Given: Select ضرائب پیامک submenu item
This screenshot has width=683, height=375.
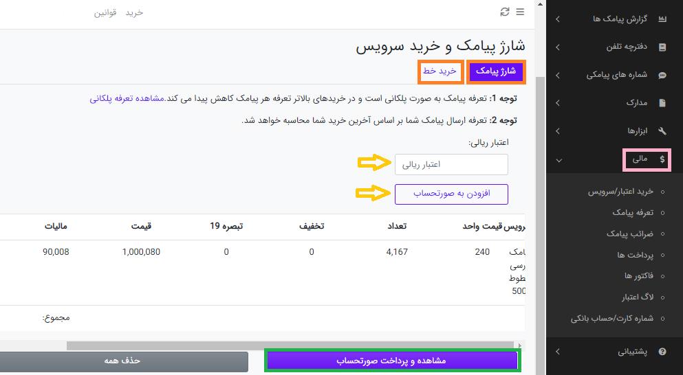Looking at the screenshot, I should coord(630,234).
